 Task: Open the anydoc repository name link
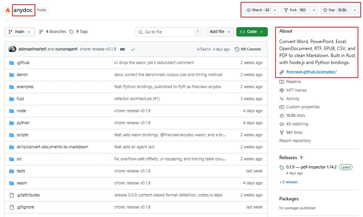coord(23,10)
